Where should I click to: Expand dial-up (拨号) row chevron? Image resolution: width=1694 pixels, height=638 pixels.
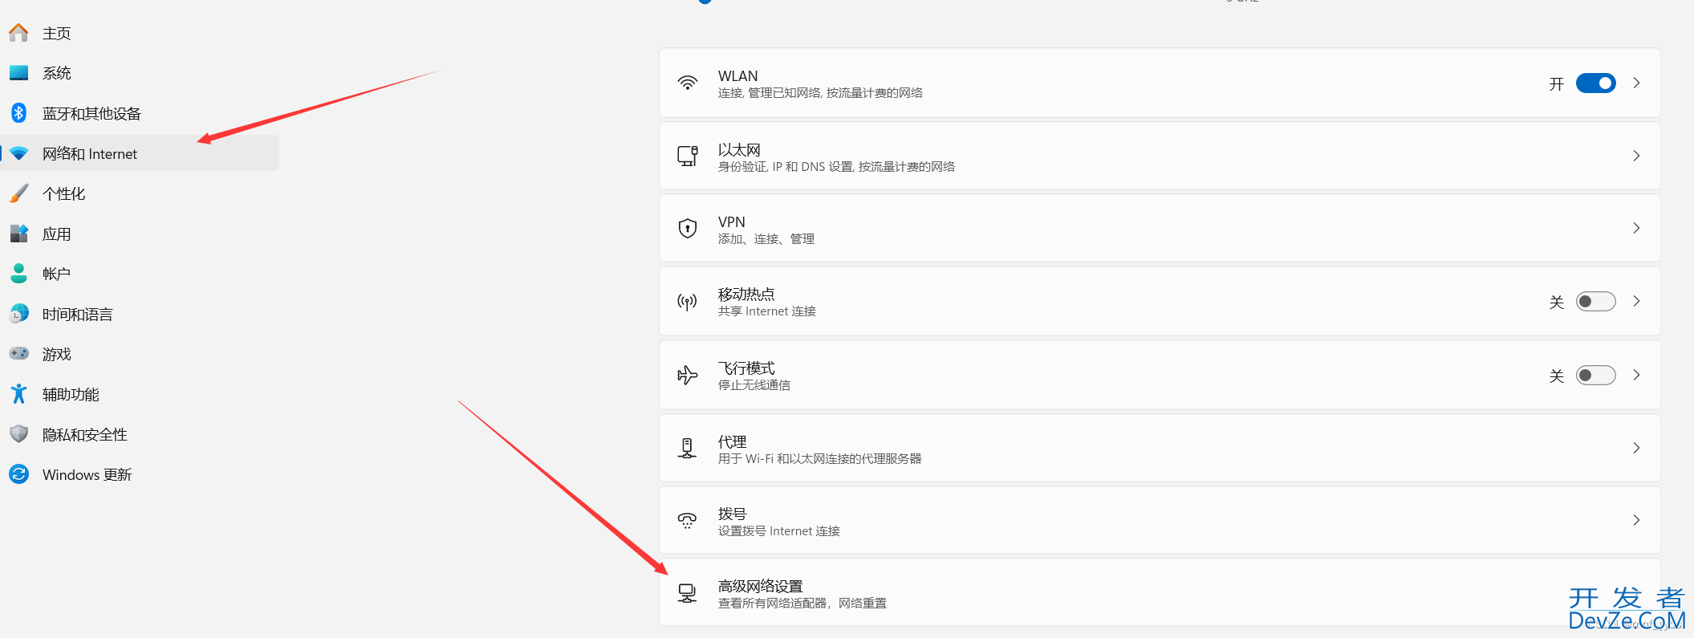[x=1636, y=520]
